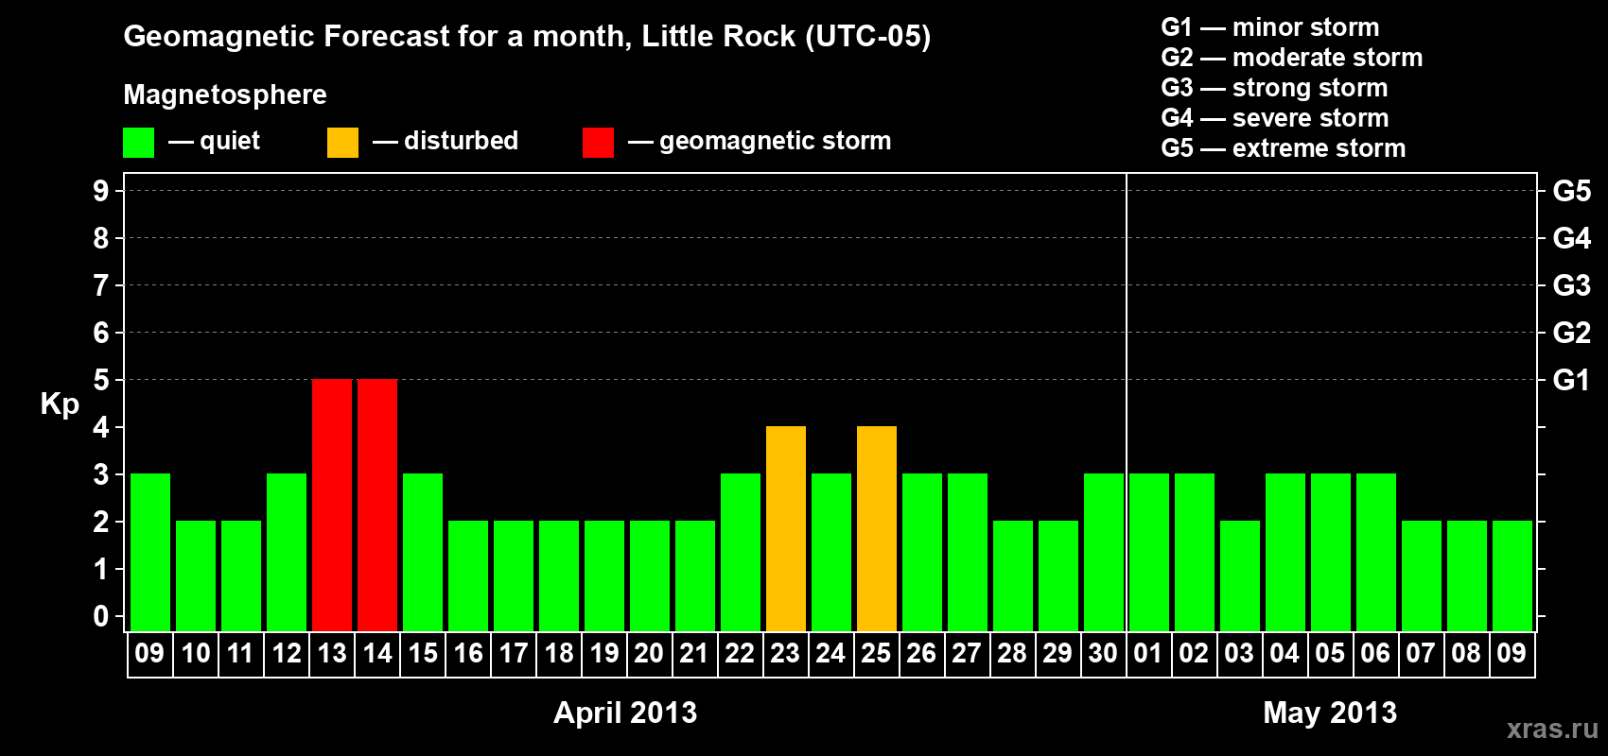Click the 'G2 — moderate storm' legend line

(1292, 58)
